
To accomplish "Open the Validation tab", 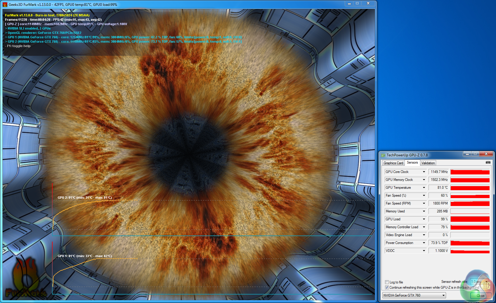I will (x=428, y=163).
